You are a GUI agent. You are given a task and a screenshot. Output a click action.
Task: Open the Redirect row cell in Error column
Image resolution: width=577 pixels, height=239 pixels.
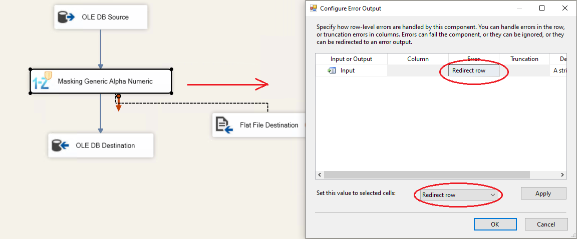[x=473, y=70]
